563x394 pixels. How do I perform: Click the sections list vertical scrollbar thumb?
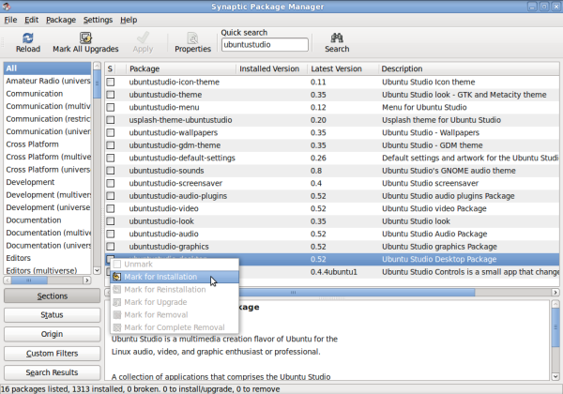pos(97,84)
